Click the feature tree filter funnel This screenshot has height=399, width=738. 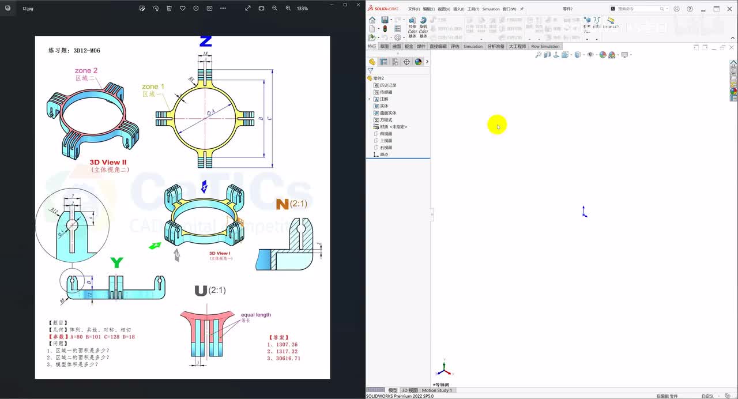[x=370, y=70]
